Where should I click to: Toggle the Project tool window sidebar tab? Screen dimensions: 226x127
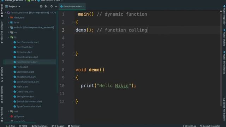[2, 11]
